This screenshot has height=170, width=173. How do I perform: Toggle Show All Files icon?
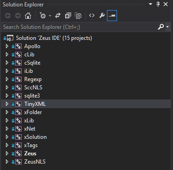tap(78, 16)
